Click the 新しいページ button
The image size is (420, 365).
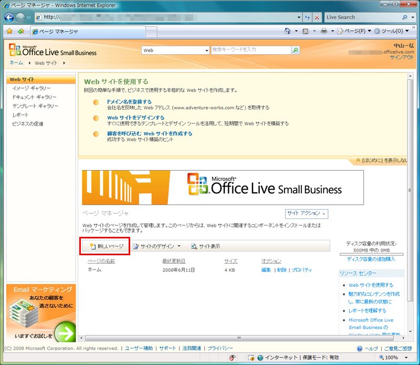(x=107, y=246)
